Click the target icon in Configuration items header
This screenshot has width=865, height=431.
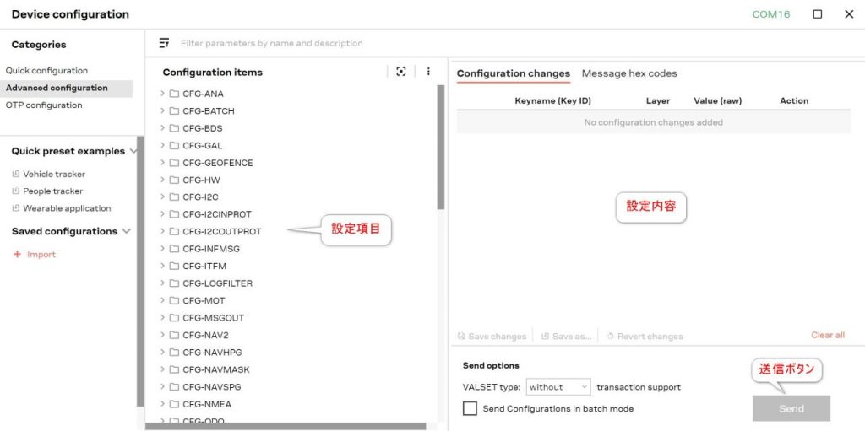point(401,72)
